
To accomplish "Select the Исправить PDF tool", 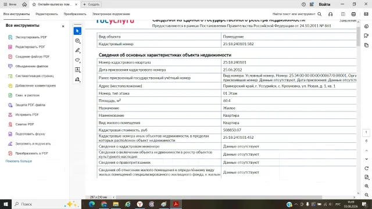I will 23,115.
